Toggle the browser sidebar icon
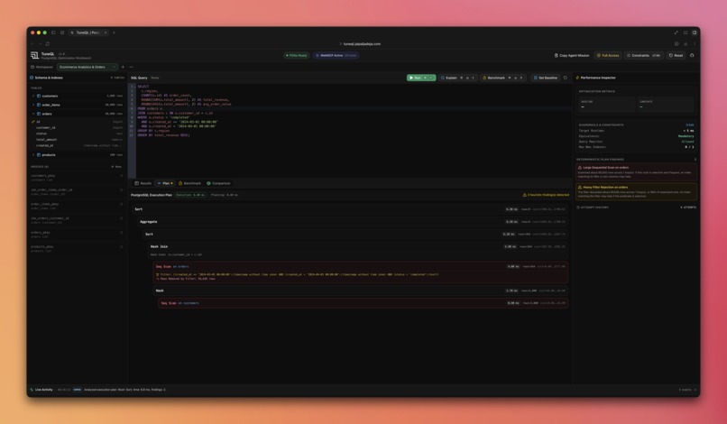727x424 pixels. tap(53, 33)
